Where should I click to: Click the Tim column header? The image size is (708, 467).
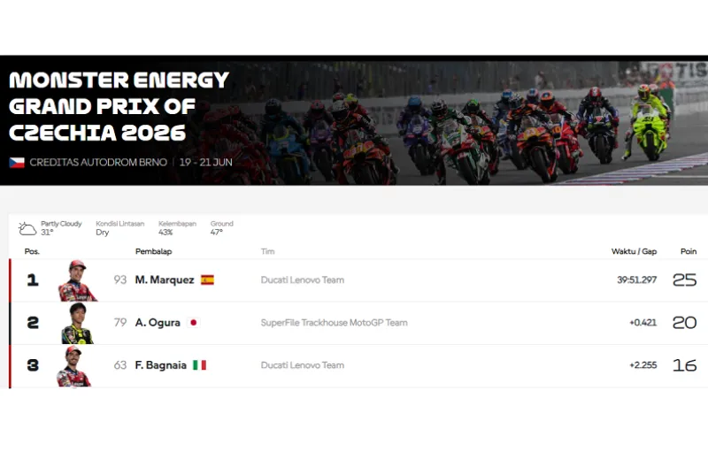click(x=267, y=251)
